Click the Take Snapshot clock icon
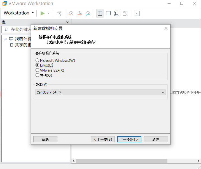 (71, 13)
